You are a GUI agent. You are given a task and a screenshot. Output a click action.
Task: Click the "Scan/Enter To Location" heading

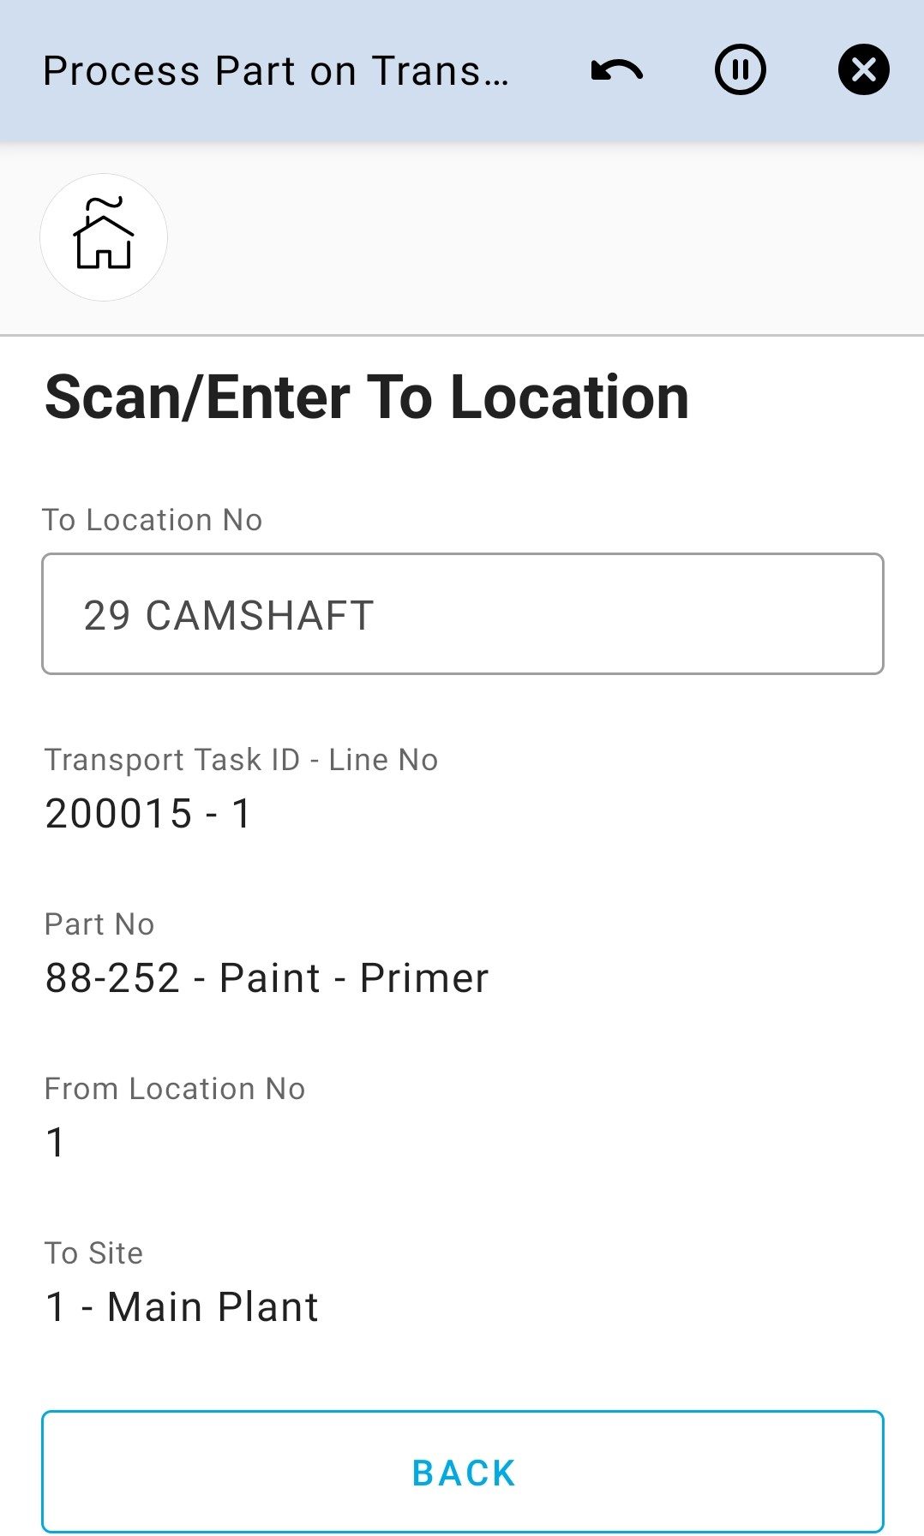tap(367, 397)
